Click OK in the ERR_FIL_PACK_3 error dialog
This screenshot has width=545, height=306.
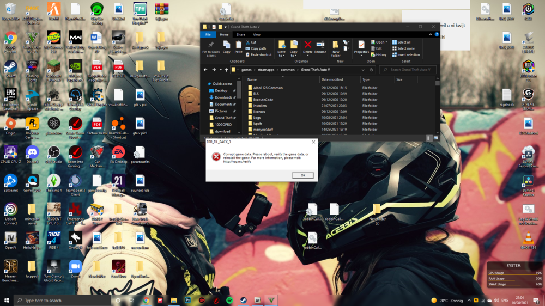pyautogui.click(x=302, y=175)
